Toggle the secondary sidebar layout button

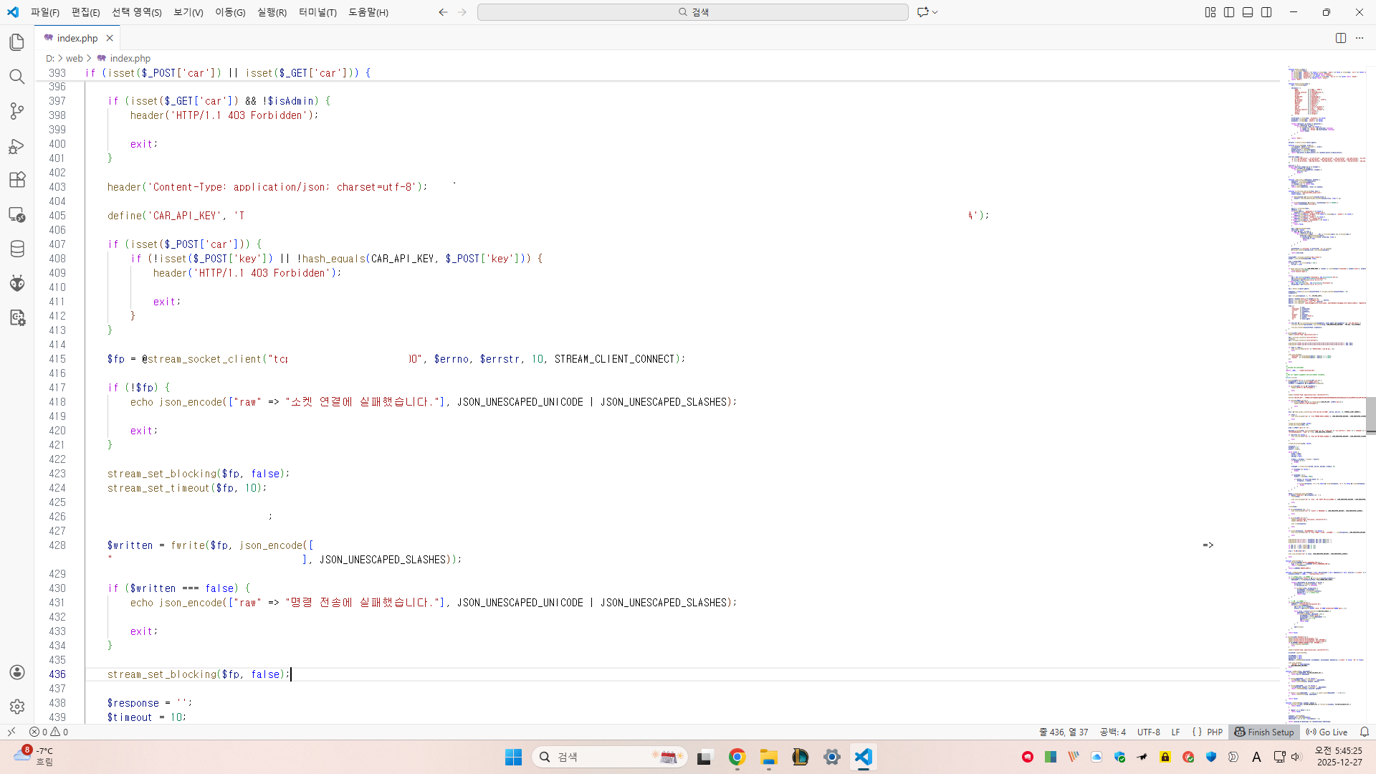tap(1266, 12)
